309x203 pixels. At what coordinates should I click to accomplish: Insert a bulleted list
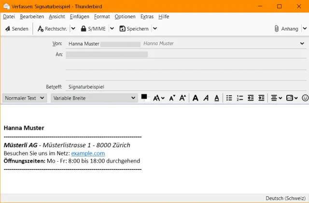(x=229, y=98)
